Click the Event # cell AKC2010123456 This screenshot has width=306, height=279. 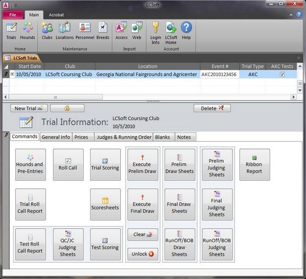tap(219, 74)
